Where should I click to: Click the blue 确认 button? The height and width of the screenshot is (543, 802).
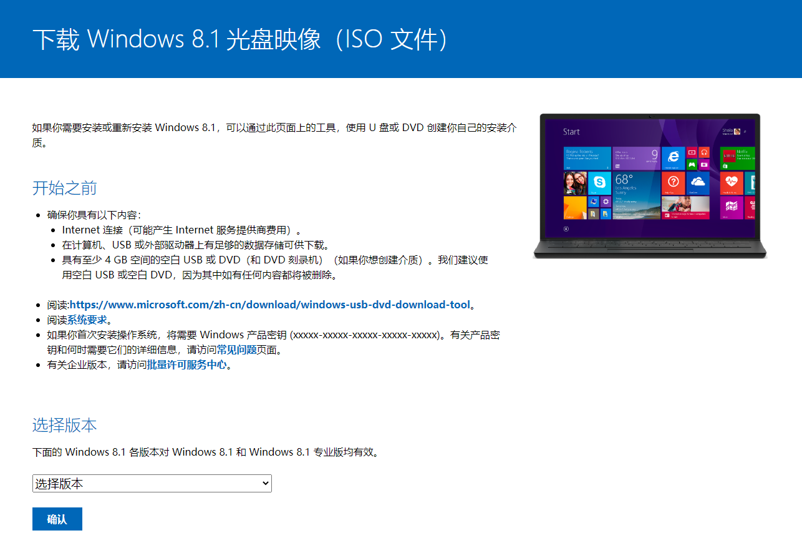coord(57,519)
